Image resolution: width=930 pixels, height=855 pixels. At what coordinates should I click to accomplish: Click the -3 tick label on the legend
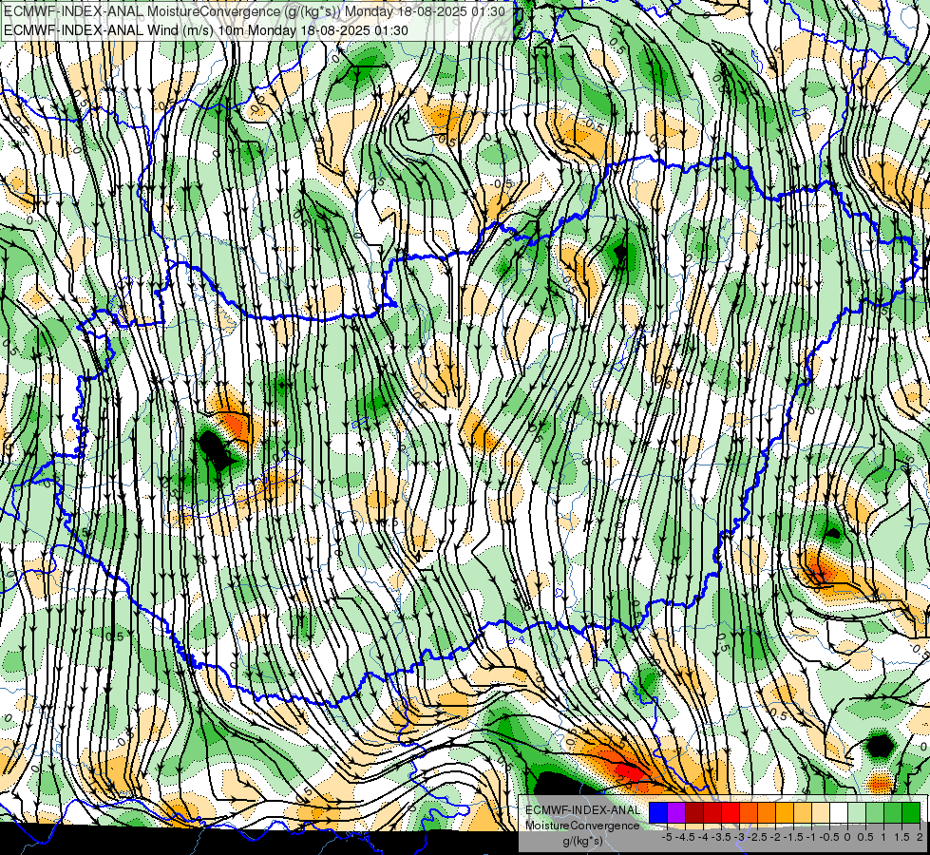(x=740, y=837)
